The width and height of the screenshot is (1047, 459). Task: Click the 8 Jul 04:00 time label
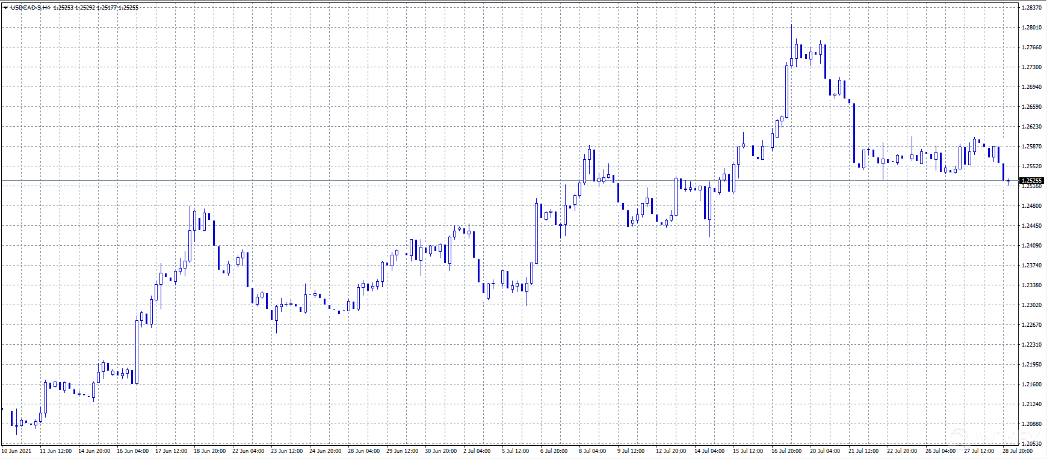(x=593, y=451)
